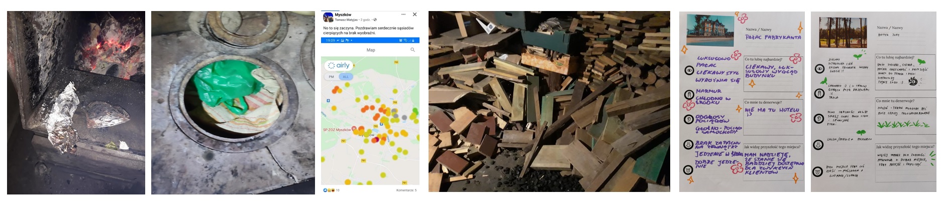Image resolution: width=944 pixels, height=204 pixels.
Task: Click 'Co mnie tu denerwuje?' on Dotyk Jury sheet
Action: [895, 101]
